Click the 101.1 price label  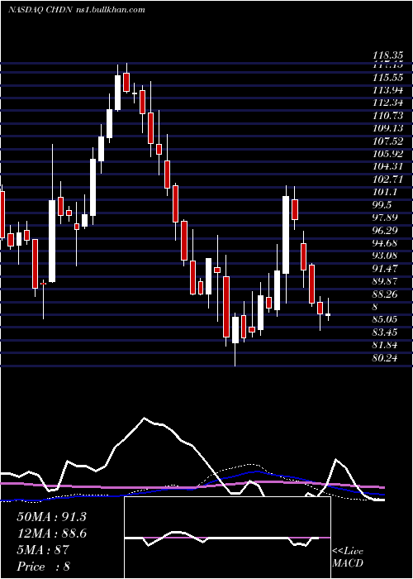(385, 192)
